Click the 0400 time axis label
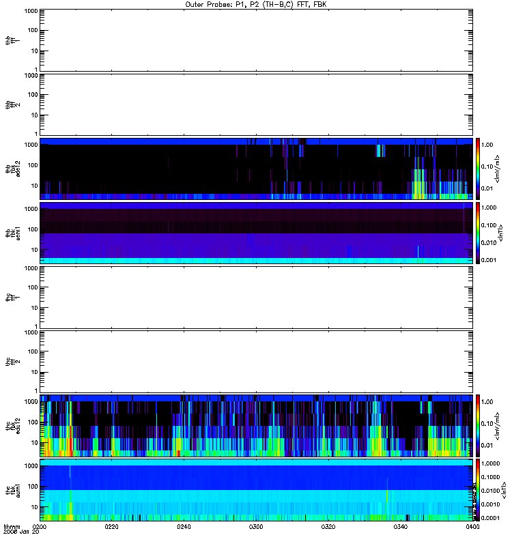Viewport: 512px width, 546px height. 472,526
